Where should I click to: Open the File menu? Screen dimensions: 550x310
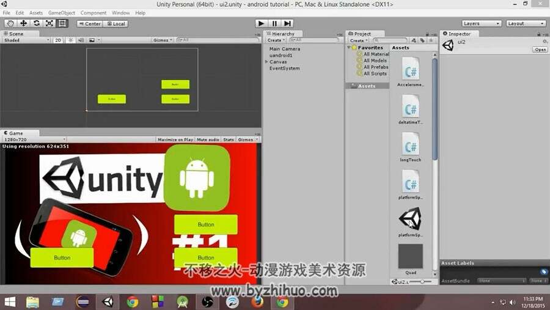[x=6, y=13]
